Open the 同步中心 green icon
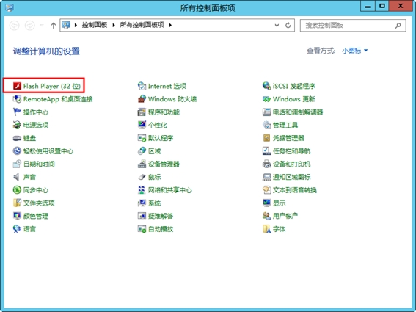The height and width of the screenshot is (312, 416). point(18,190)
